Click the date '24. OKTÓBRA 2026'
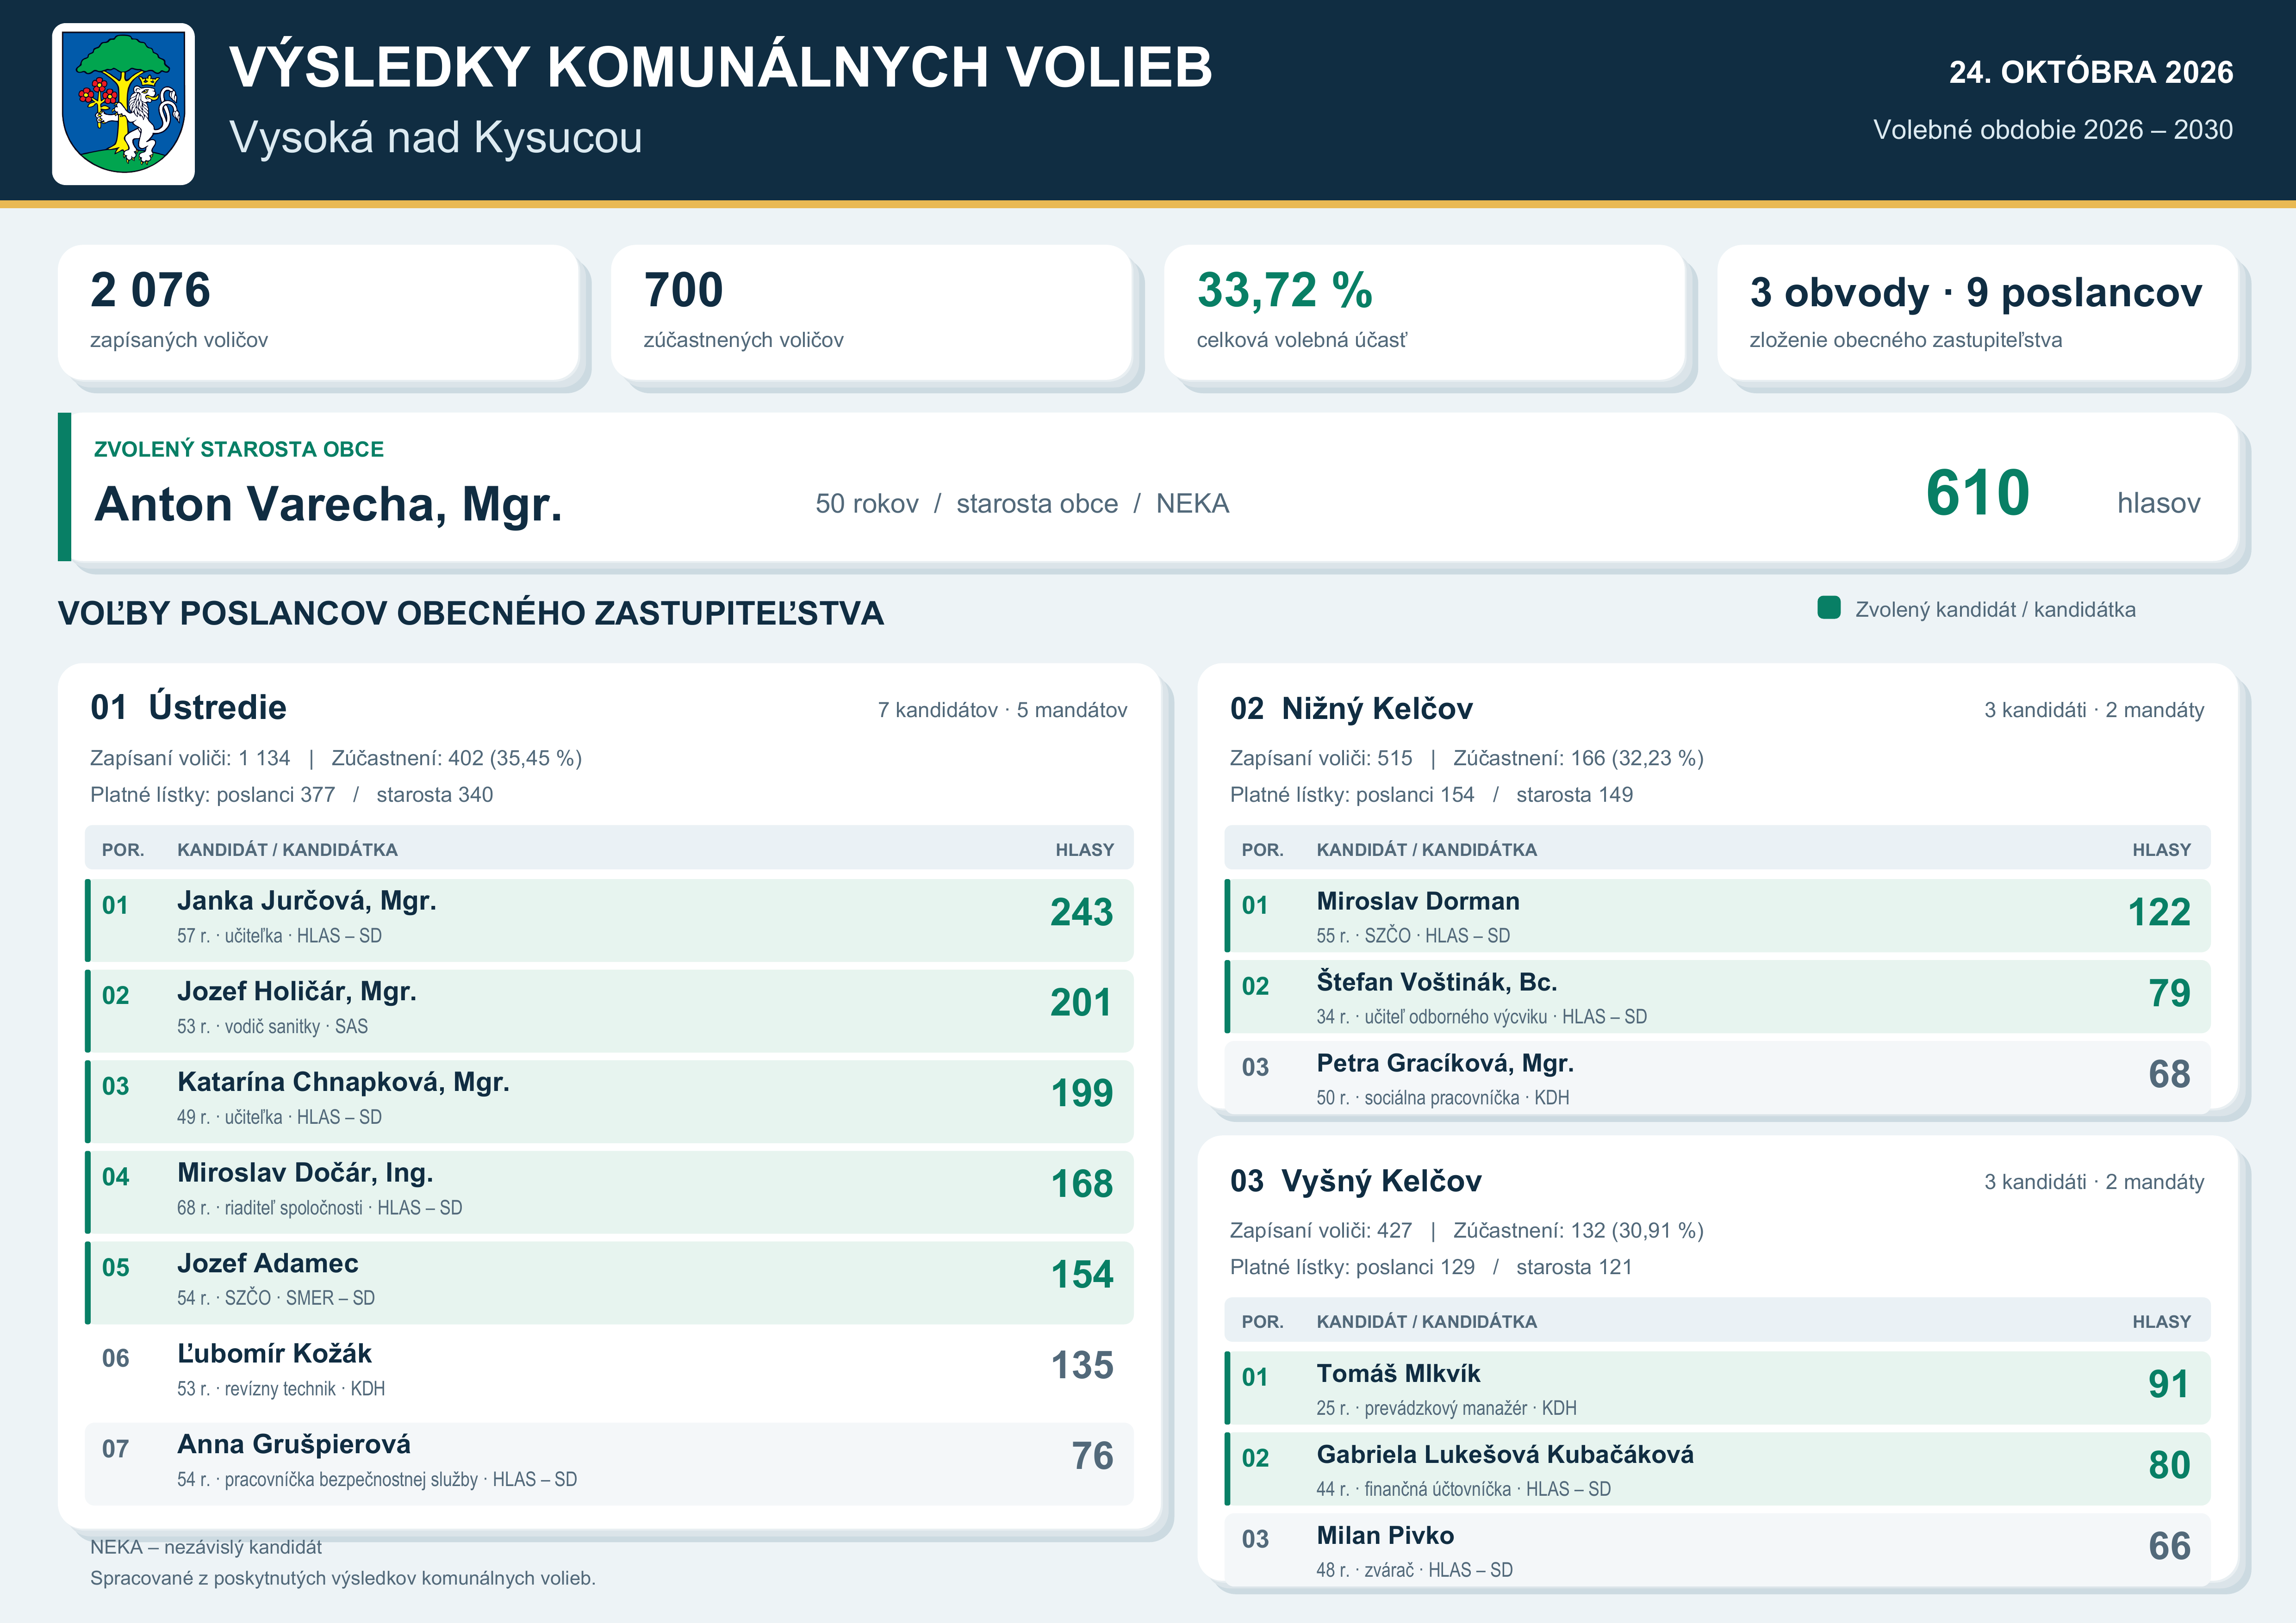Screen dimensions: 2296x1623 point(2091,72)
